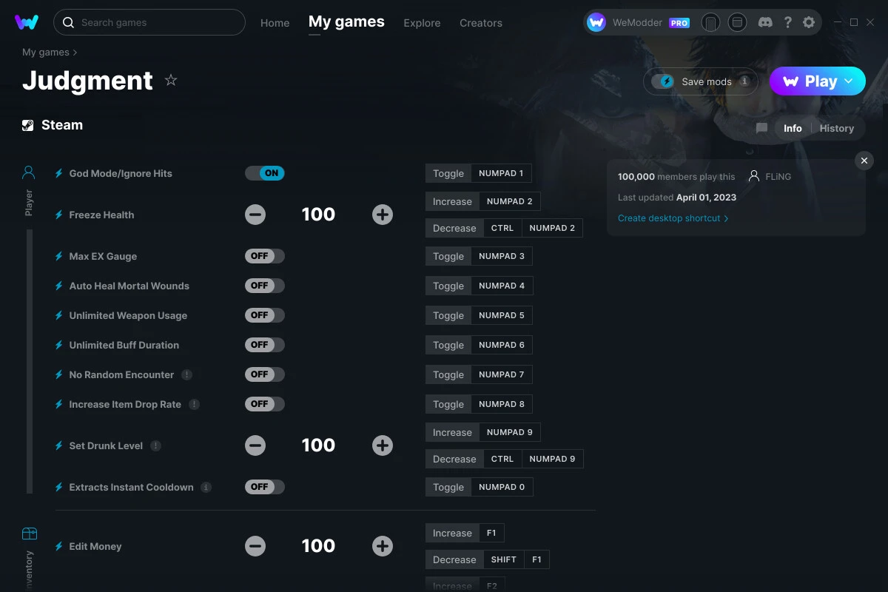Click the My games breadcrumb link
Viewport: 888px width, 592px height.
(x=46, y=53)
